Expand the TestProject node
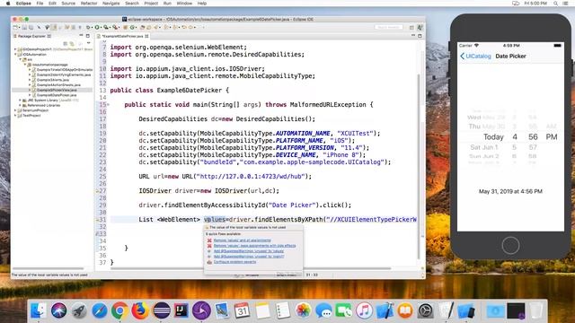Screen dimensions: 575x323 (x=15, y=116)
